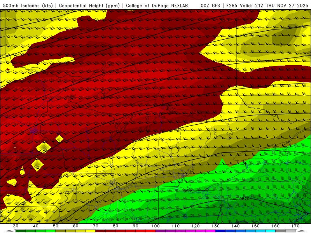The image size is (311, 233).
Task: Select the dark maroon 70-75 kt color swatch
Action: (x=101, y=231)
